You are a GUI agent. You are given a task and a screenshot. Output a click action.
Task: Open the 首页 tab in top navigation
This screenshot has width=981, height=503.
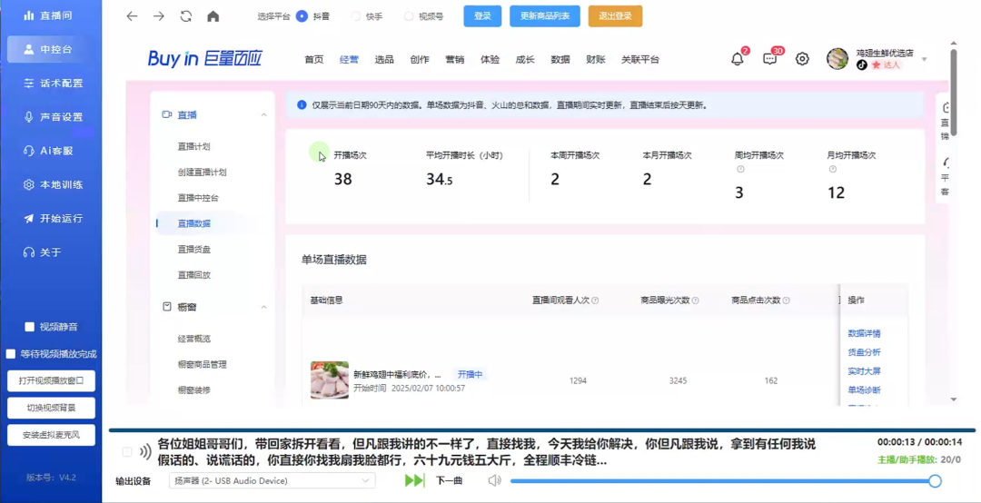point(314,59)
